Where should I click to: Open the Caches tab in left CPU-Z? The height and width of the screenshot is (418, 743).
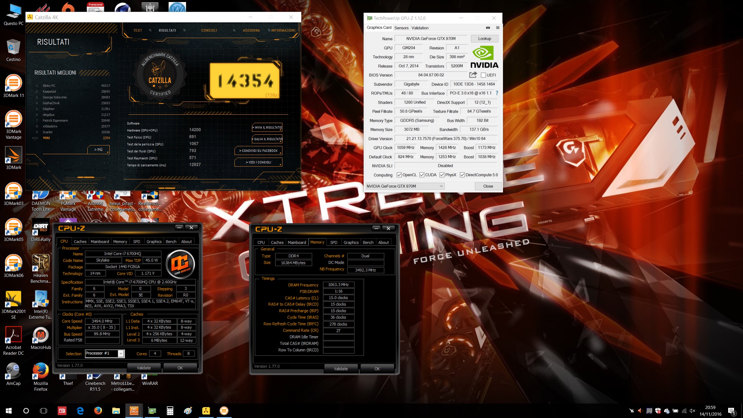[x=80, y=242]
